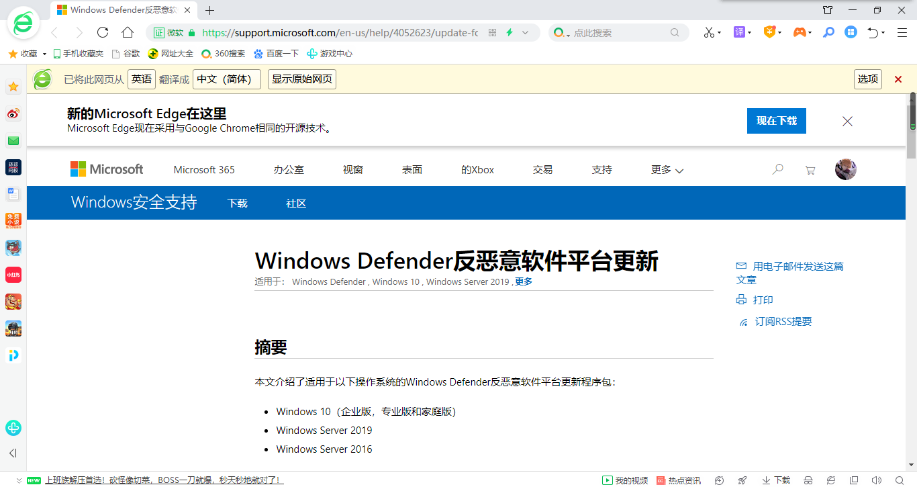Open the scissors screenshot dropdown arrow

(720, 33)
